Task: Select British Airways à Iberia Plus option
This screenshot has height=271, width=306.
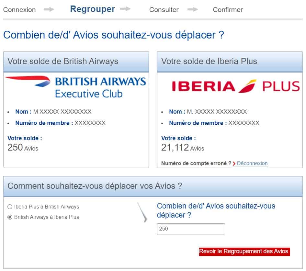Action: tap(10, 217)
